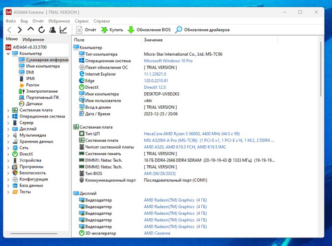This screenshot has width=332, height=246.
Task: Expand the Сервер tree node
Action: (8, 123)
